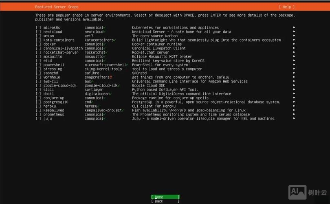
Task: Expand the arrow on the prometheus row
Action: [x=294, y=115]
